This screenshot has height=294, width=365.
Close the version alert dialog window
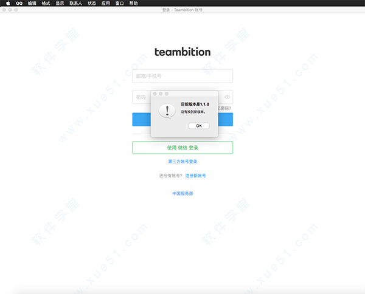tap(155, 94)
